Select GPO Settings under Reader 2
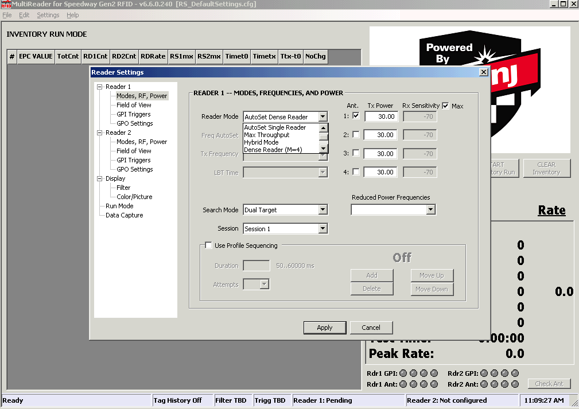This screenshot has height=409, width=579. click(134, 169)
